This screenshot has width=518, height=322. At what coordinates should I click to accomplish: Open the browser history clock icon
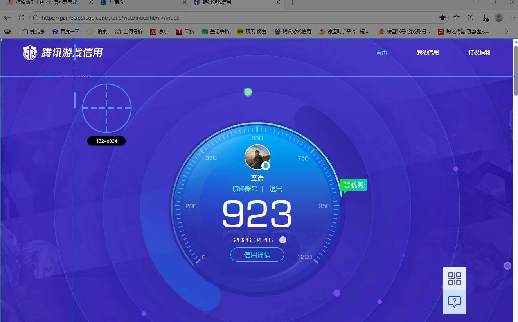tap(471, 18)
